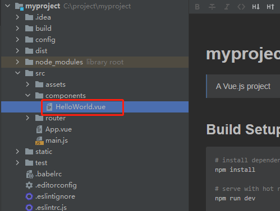
Task: Click the main.js JS file icon
Action: pos(39,140)
